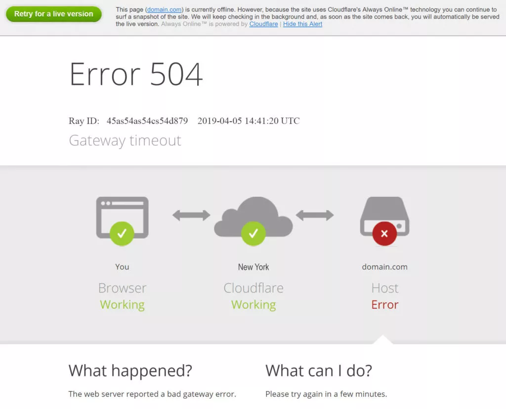The image size is (506, 409).
Task: Click the Working status under Cloudflare
Action: coord(253,305)
